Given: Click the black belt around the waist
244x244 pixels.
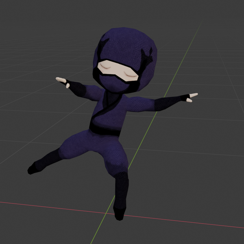Looking at the screenshot, I should (x=105, y=130).
